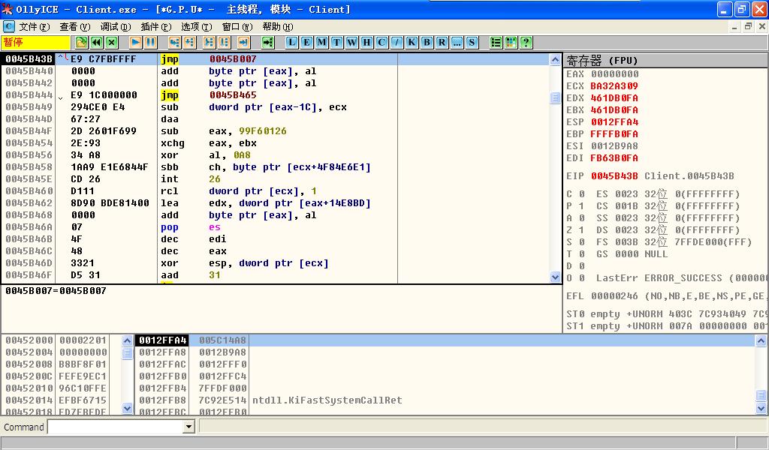Show Executable modules with E button

(307, 42)
